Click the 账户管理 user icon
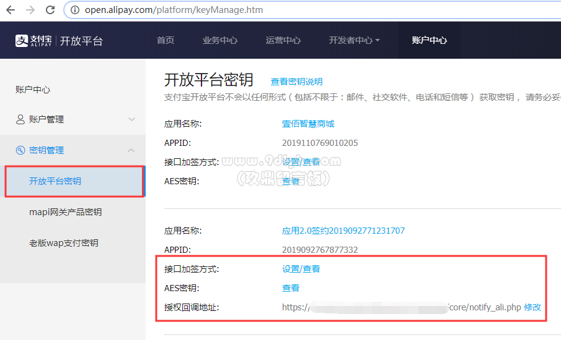Screen dimensions: 561x340 point(20,119)
